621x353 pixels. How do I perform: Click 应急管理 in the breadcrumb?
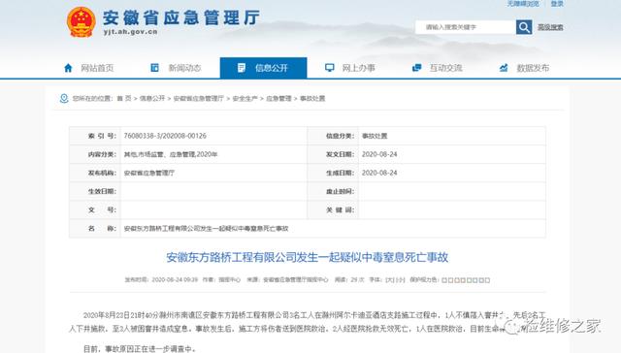pos(278,98)
